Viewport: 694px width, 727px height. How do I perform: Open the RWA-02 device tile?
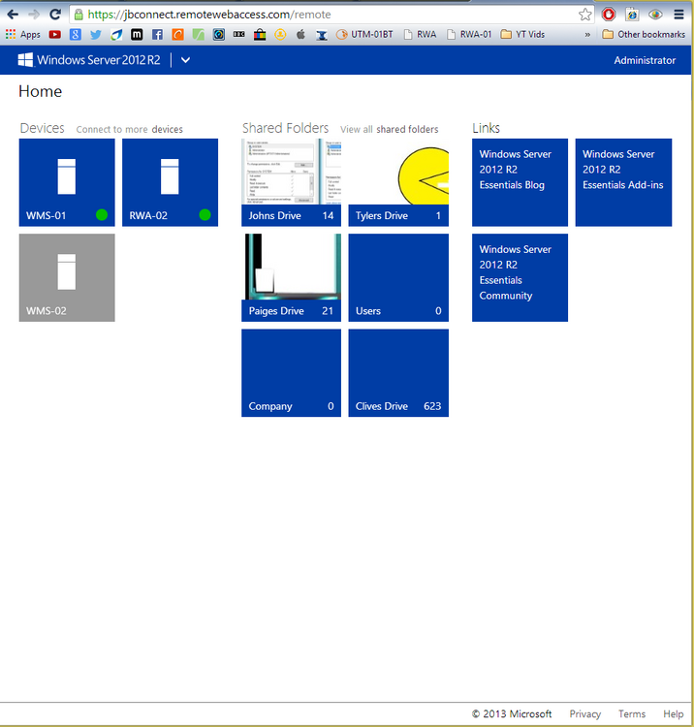click(x=171, y=182)
